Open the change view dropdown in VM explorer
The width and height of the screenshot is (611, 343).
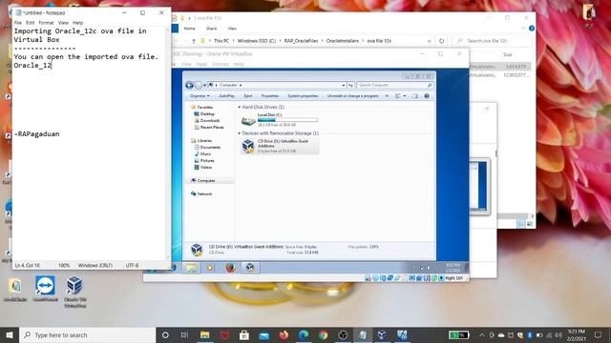point(405,95)
